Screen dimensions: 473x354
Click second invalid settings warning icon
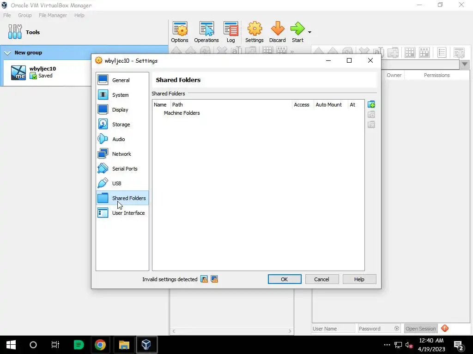tap(214, 279)
